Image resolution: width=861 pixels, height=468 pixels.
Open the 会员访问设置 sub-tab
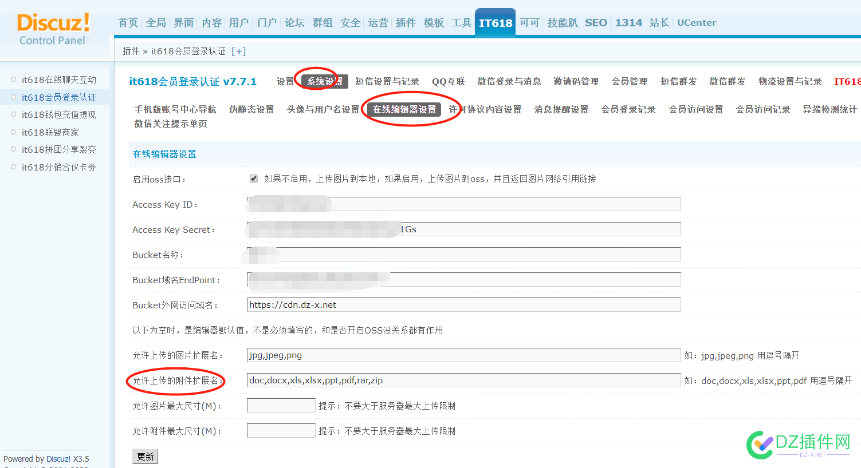click(696, 109)
